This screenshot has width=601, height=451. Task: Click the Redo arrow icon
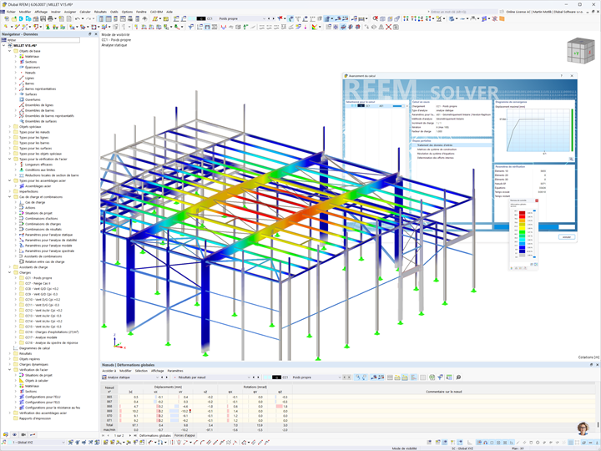click(88, 18)
